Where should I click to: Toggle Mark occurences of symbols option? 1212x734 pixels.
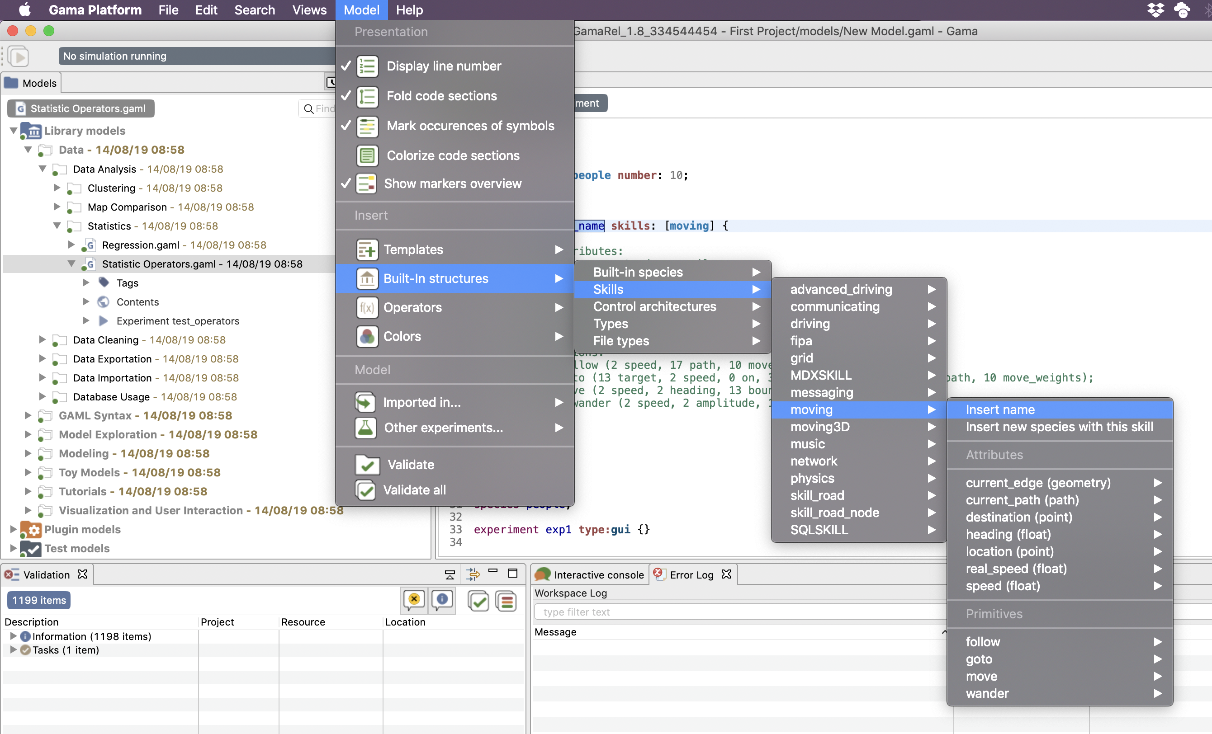click(455, 126)
